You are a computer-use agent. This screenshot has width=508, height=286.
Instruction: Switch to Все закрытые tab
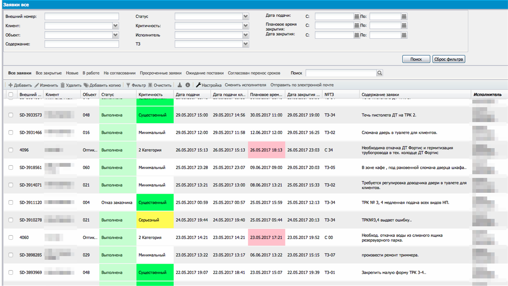tap(49, 73)
